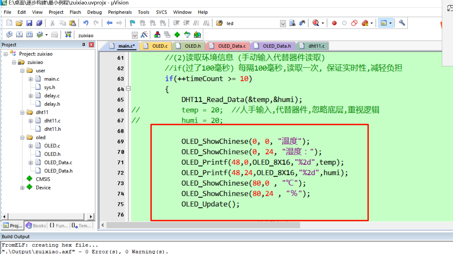Open the target 'zuixiao' dropdown

coord(135,35)
